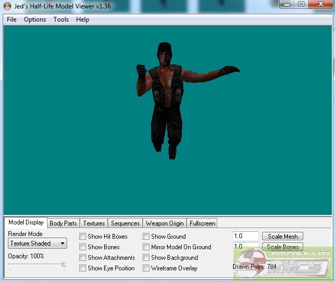Image resolution: width=335 pixels, height=282 pixels.
Task: Expand the Render Mode dropdown
Action: tap(38, 243)
